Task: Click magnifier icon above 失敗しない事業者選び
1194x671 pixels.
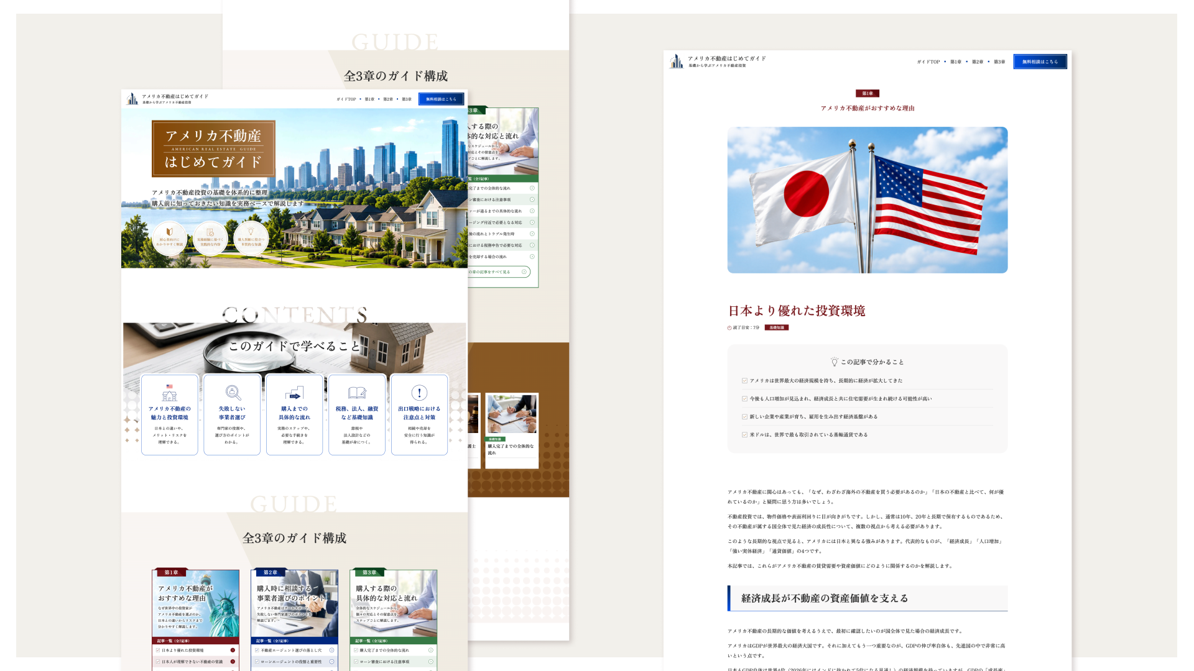Action: point(233,393)
